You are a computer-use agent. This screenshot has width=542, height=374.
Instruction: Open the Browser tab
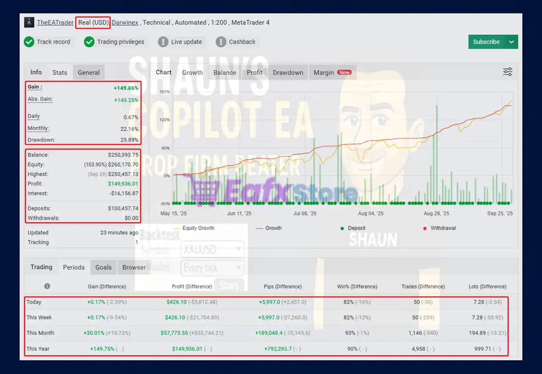coord(134,267)
